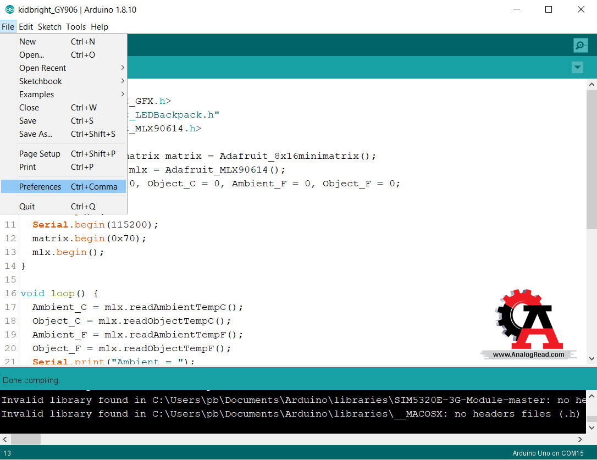Image resolution: width=597 pixels, height=460 pixels.
Task: Click the console horizontal scrollbar thumb
Action: point(25,439)
